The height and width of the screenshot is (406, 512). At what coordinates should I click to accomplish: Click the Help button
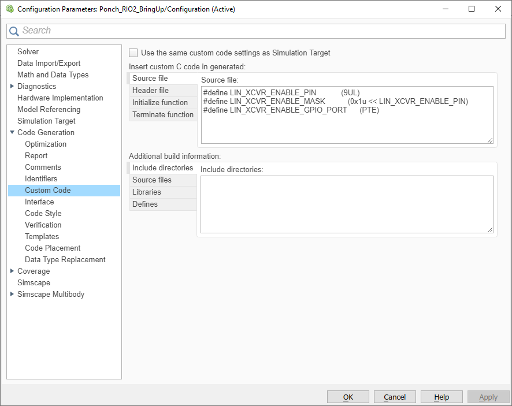pos(441,397)
